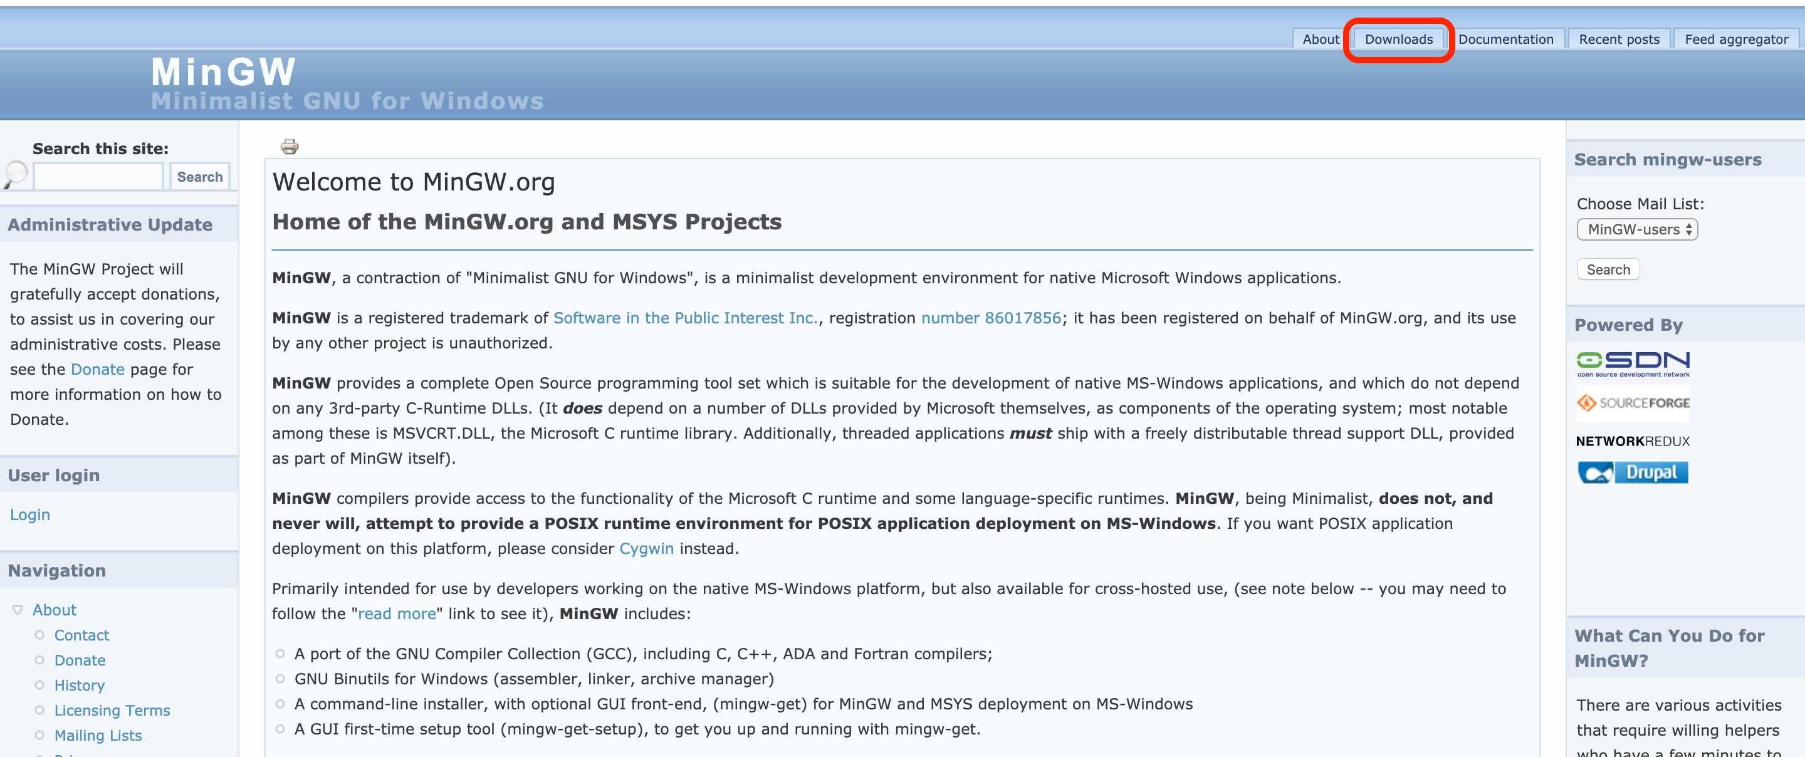Open the Feed aggregator tab

(x=1735, y=39)
